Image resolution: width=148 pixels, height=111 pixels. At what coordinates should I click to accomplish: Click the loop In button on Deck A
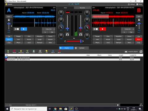click(x=45, y=32)
